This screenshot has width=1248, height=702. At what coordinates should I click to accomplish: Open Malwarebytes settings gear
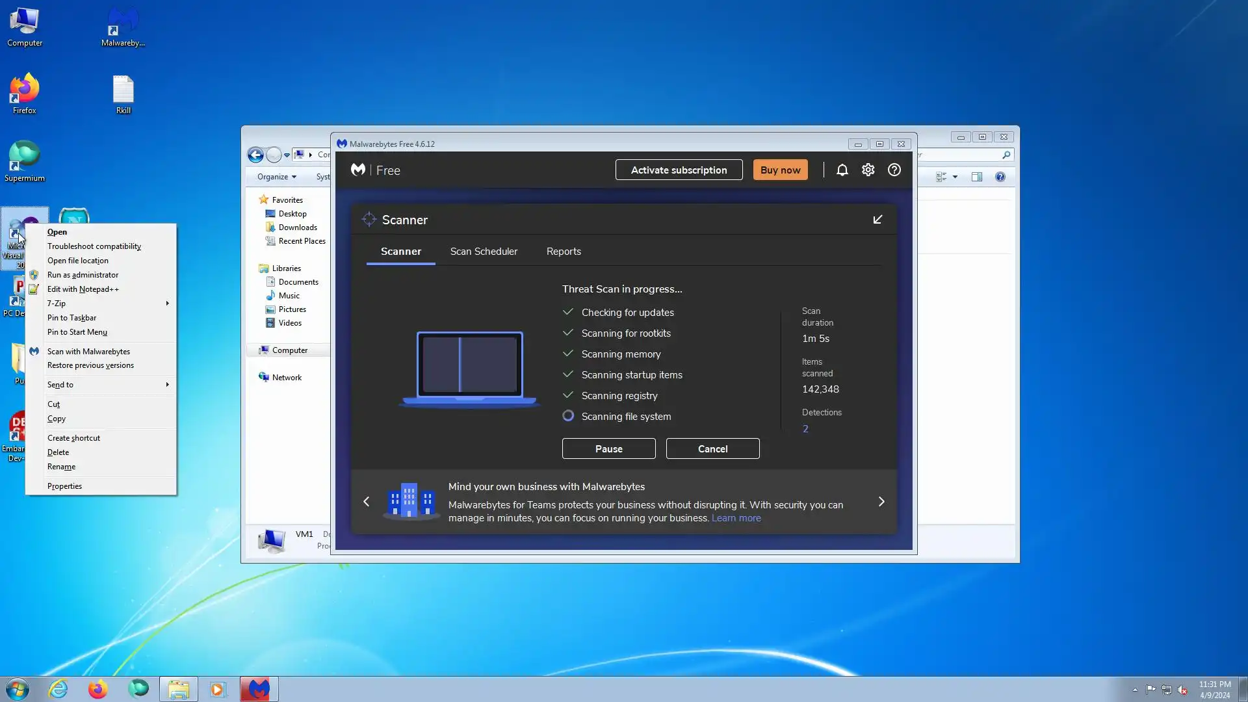[x=868, y=170]
